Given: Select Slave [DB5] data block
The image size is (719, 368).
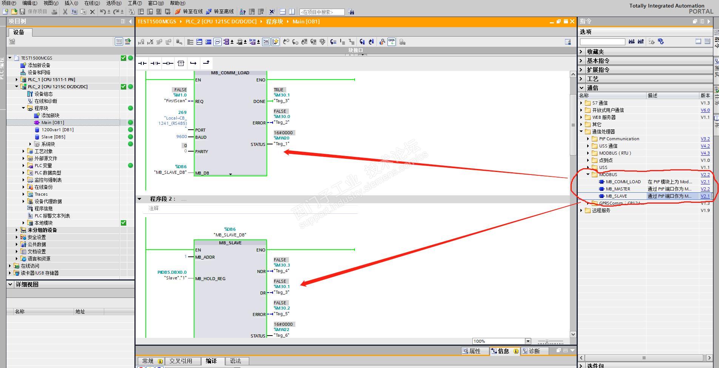Looking at the screenshot, I should tap(53, 137).
